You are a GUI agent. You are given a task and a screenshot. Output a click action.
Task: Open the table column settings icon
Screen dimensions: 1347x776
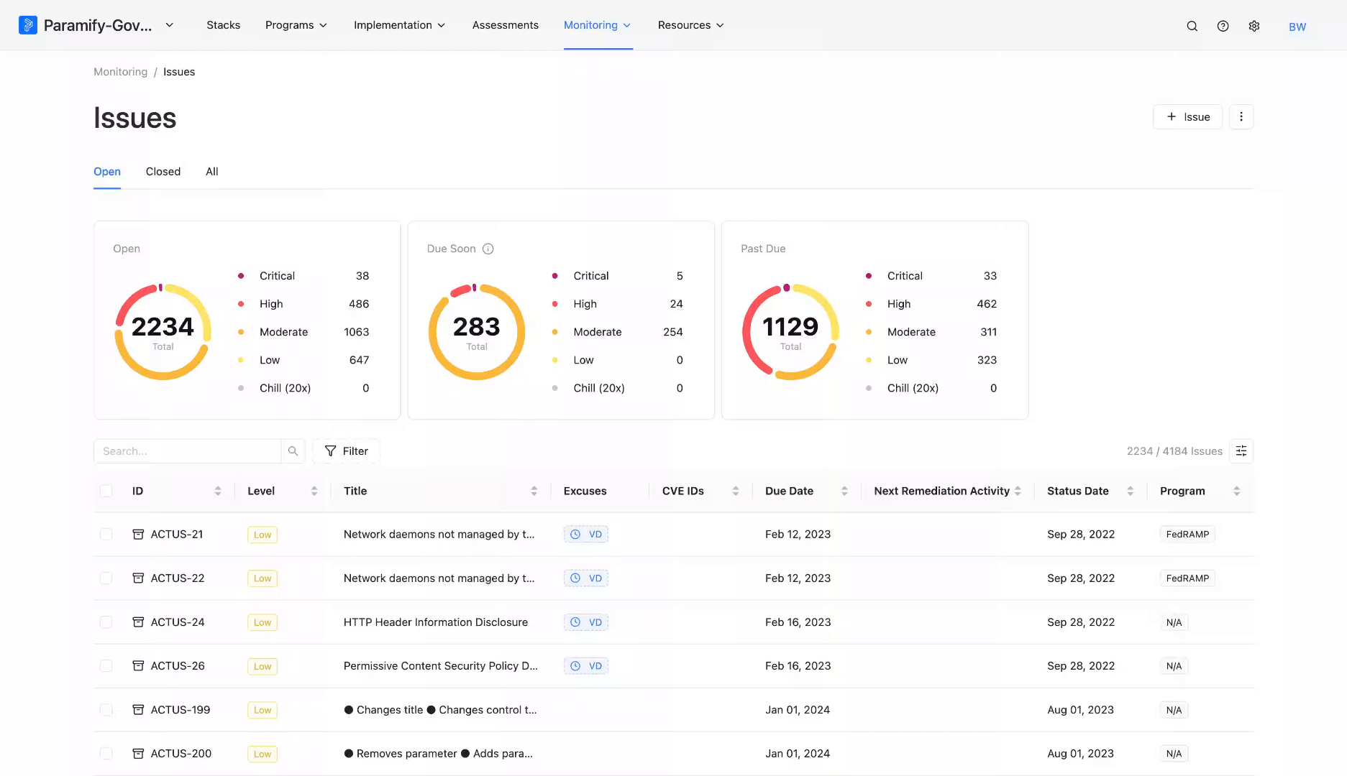point(1241,451)
